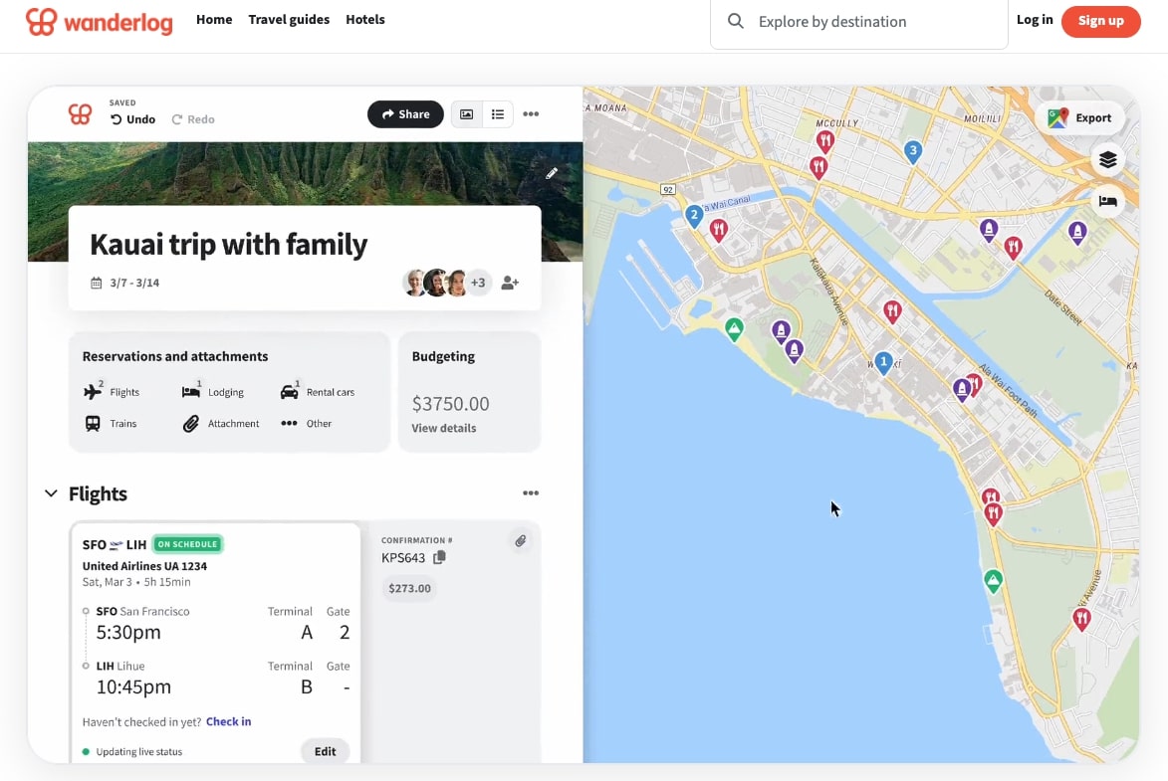
Task: Open the trip header overflow menu
Action: [531, 113]
